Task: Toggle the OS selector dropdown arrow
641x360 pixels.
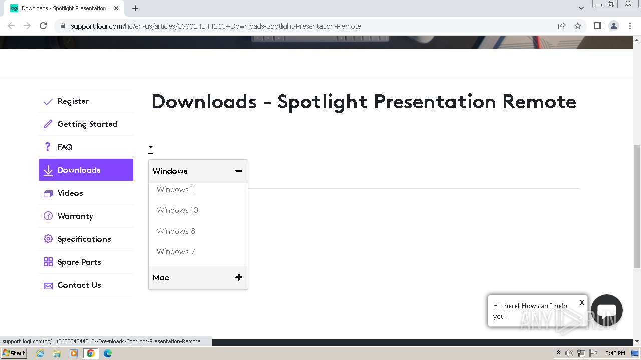Action: pyautogui.click(x=151, y=148)
